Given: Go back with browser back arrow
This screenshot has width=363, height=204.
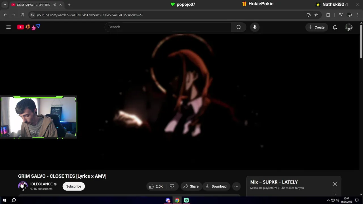Looking at the screenshot, I should (5, 15).
